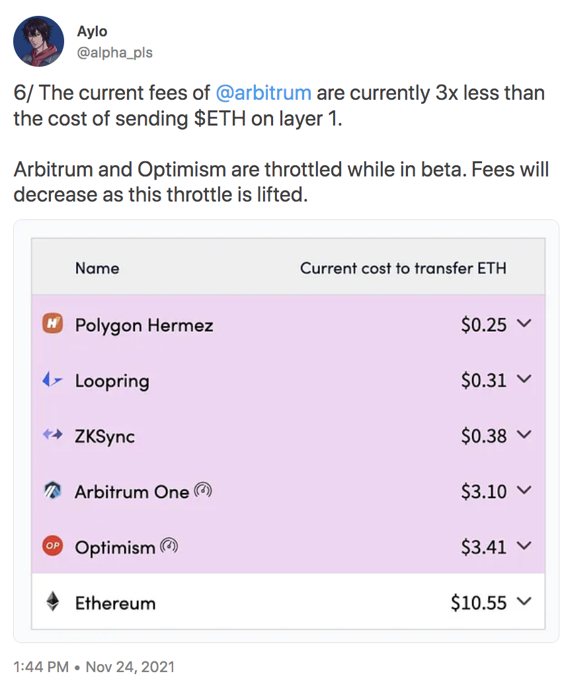Screen dimensions: 562x686
Task: Expand the Loopring $0.31 chevron
Action: point(524,379)
